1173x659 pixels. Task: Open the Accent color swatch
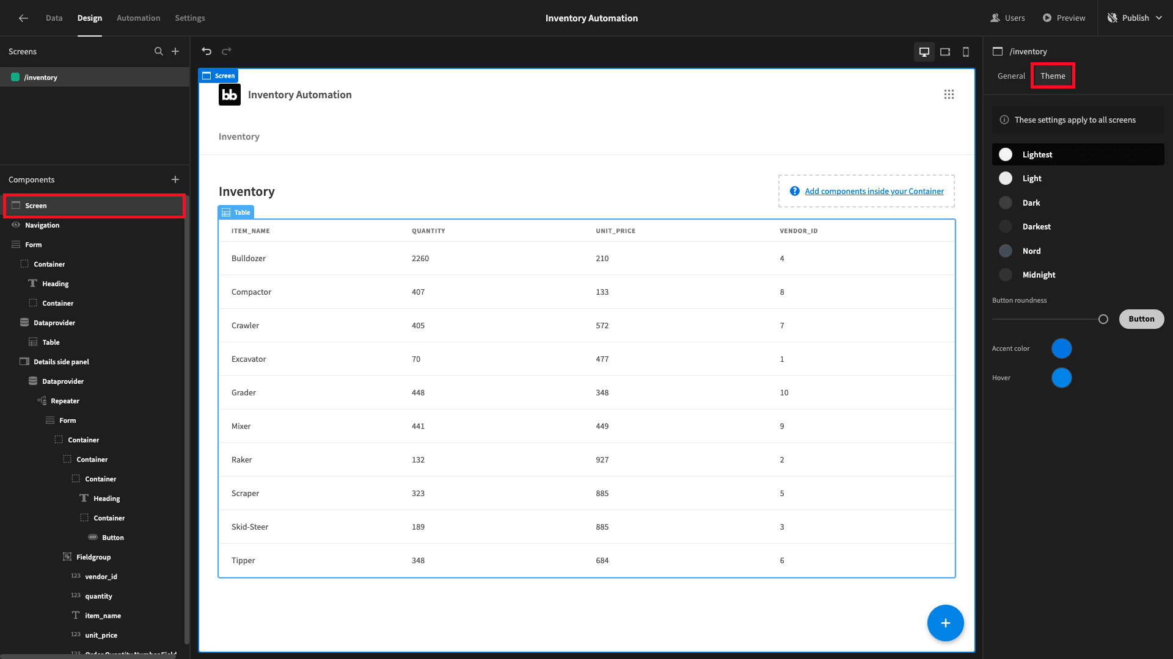(x=1061, y=348)
